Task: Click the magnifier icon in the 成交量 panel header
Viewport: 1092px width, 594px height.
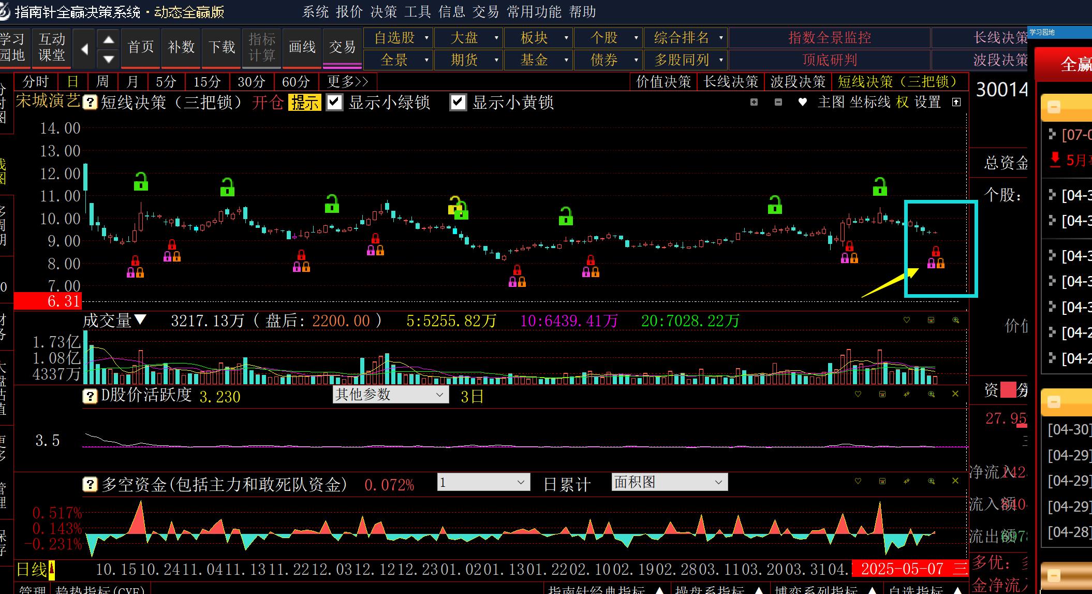Action: [955, 320]
